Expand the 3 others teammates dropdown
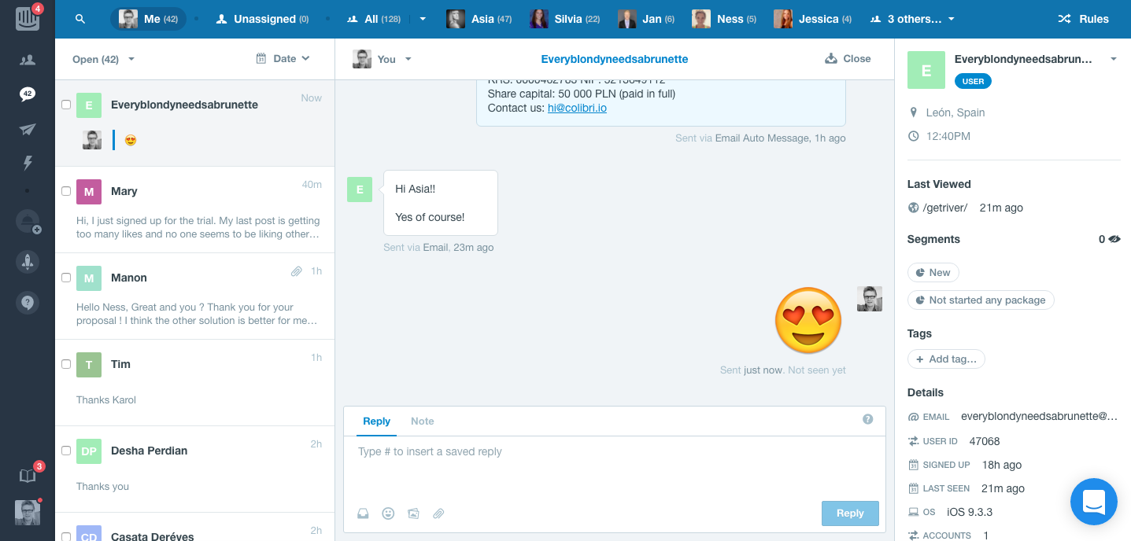The width and height of the screenshot is (1131, 541). click(x=913, y=19)
